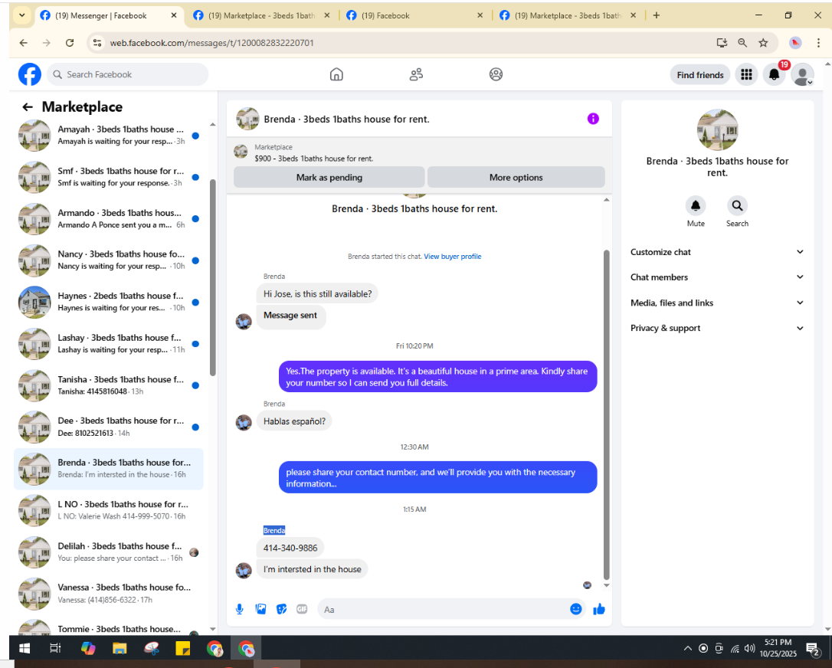This screenshot has width=832, height=668.
Task: Choose a GIF icon
Action: [302, 609]
